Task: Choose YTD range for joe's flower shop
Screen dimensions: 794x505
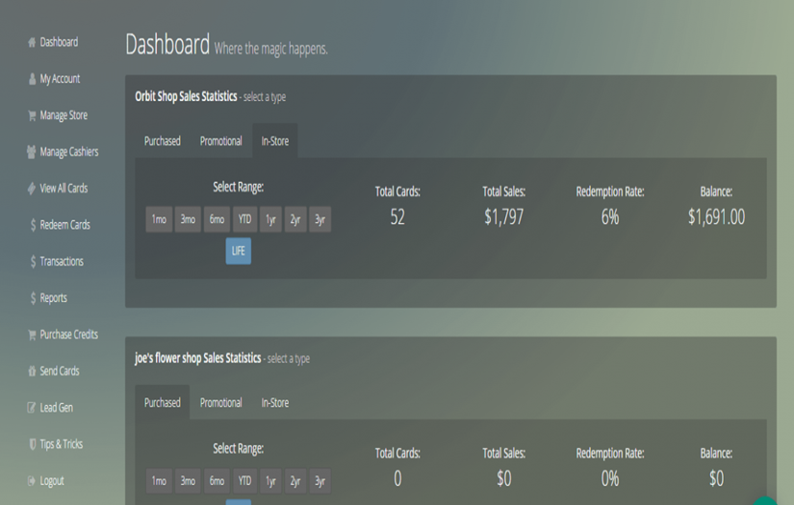Action: pos(244,481)
